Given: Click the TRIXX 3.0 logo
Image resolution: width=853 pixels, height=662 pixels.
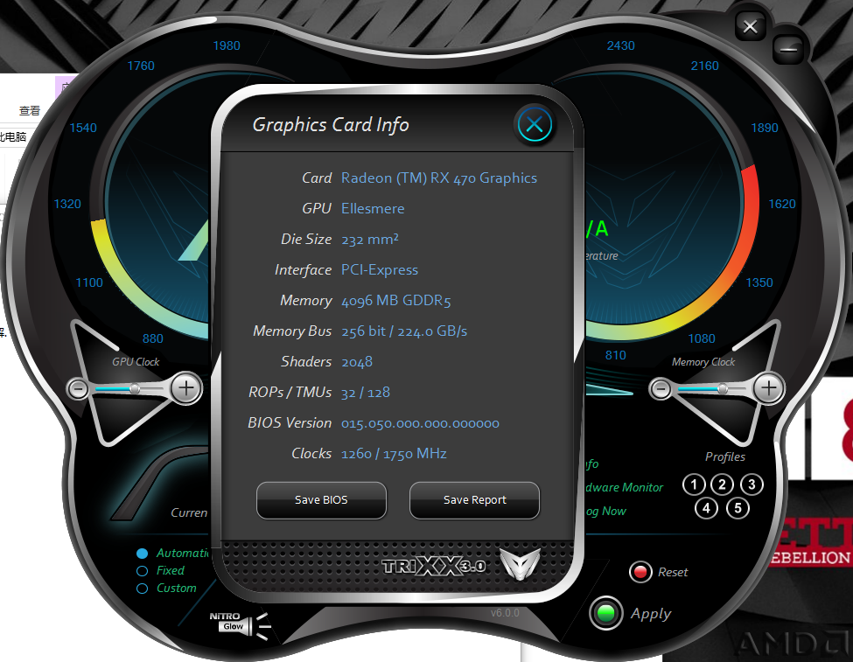Looking at the screenshot, I should tap(434, 567).
